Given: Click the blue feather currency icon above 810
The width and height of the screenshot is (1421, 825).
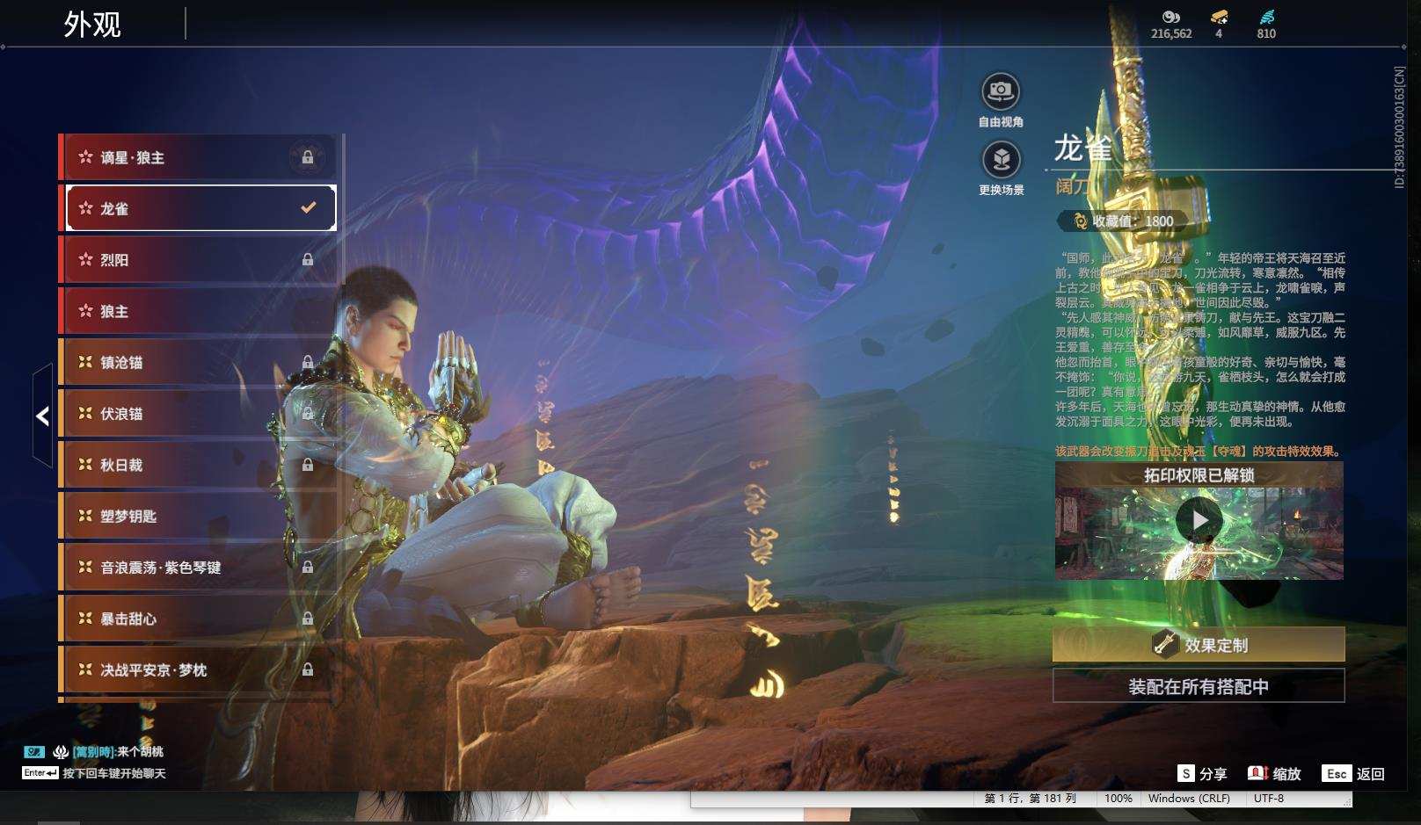Looking at the screenshot, I should (x=1266, y=17).
